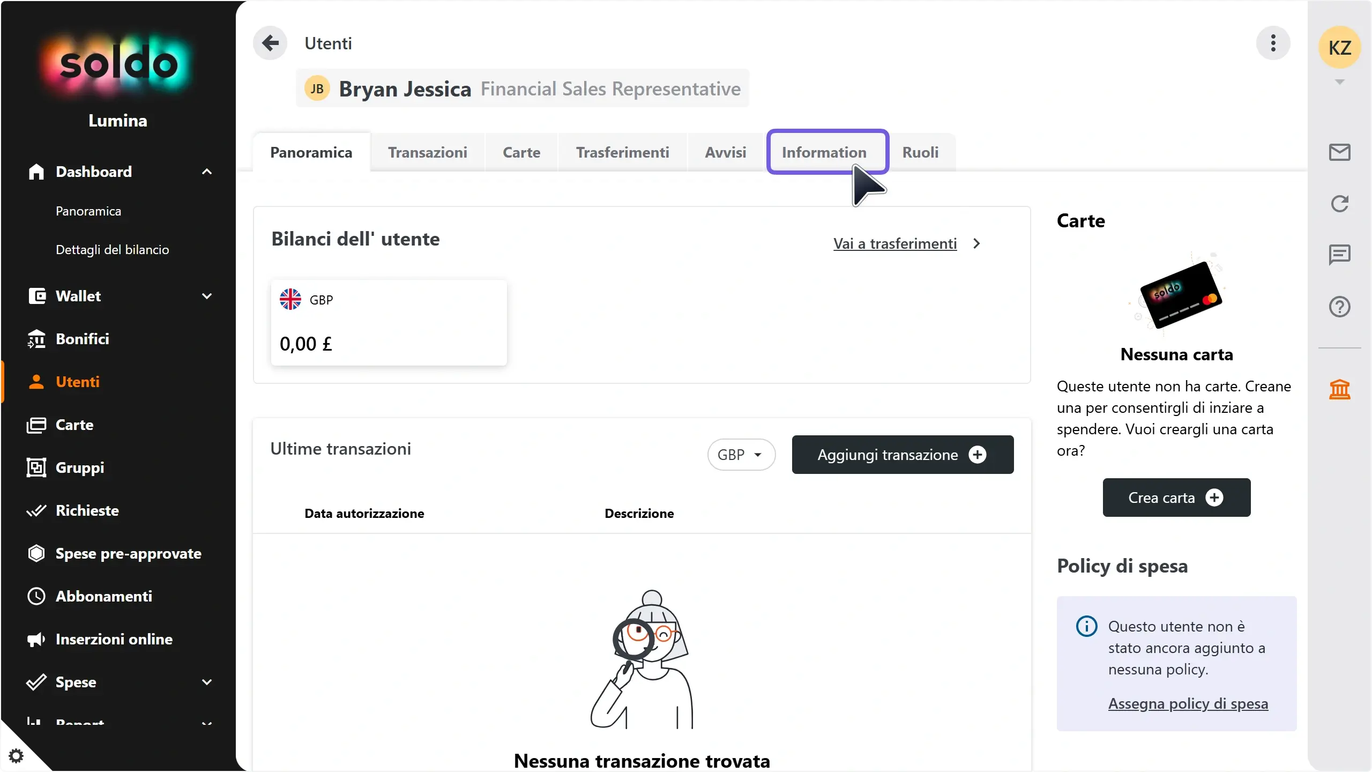Click the help question mark icon
Viewport: 1372px width, 772px height.
(1339, 307)
